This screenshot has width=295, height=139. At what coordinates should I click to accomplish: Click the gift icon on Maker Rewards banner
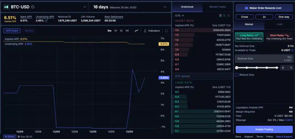[x=246, y=8]
